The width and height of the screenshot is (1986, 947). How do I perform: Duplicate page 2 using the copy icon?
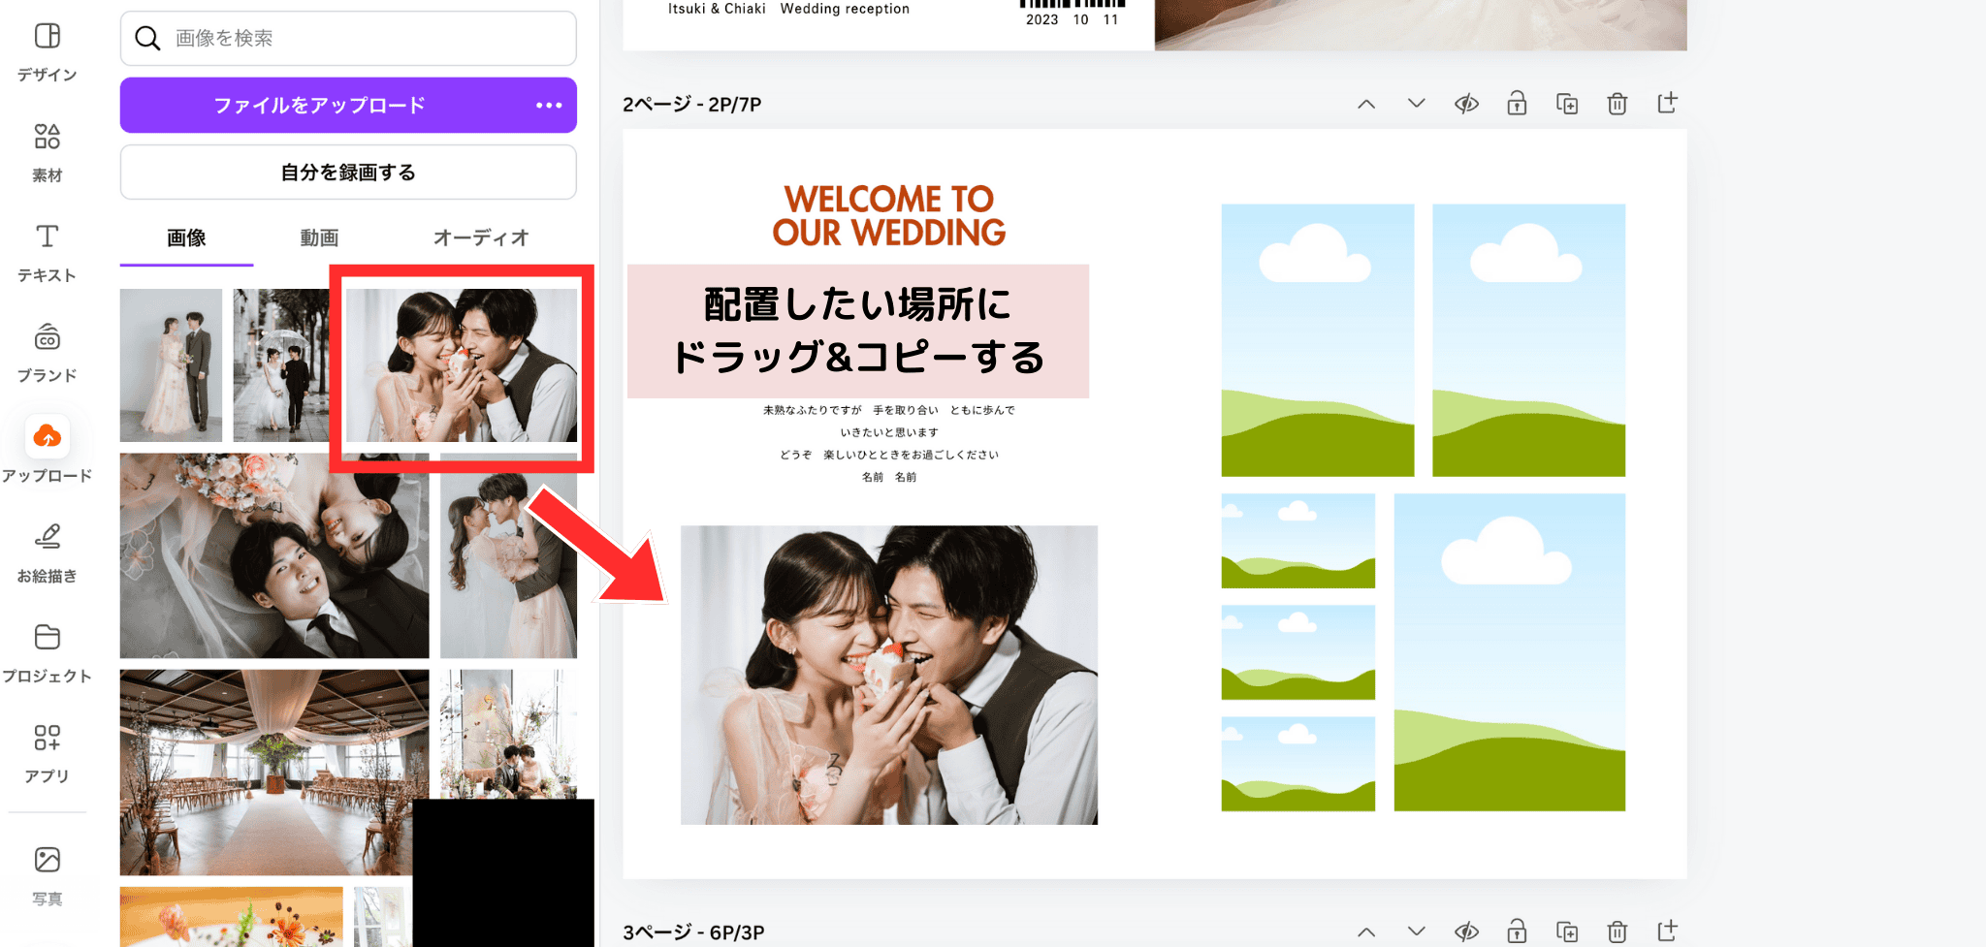pyautogui.click(x=1566, y=104)
